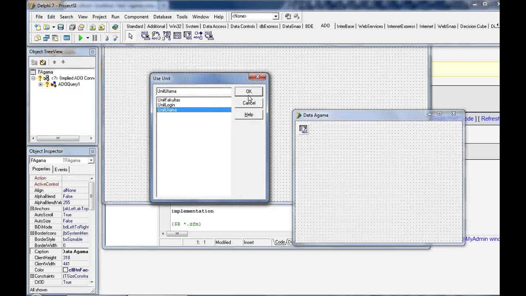Select FAgama in Object TreeView
526x296 pixels.
45,72
